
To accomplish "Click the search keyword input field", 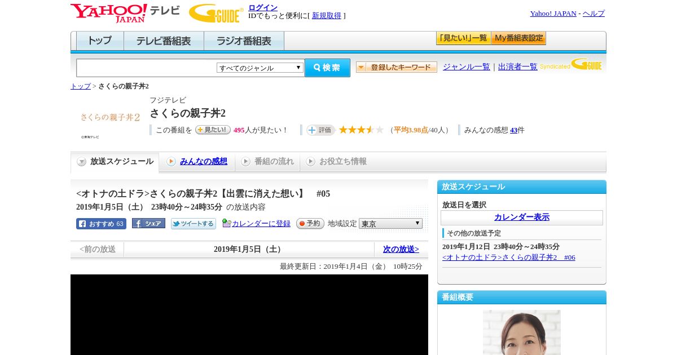I will tap(147, 68).
